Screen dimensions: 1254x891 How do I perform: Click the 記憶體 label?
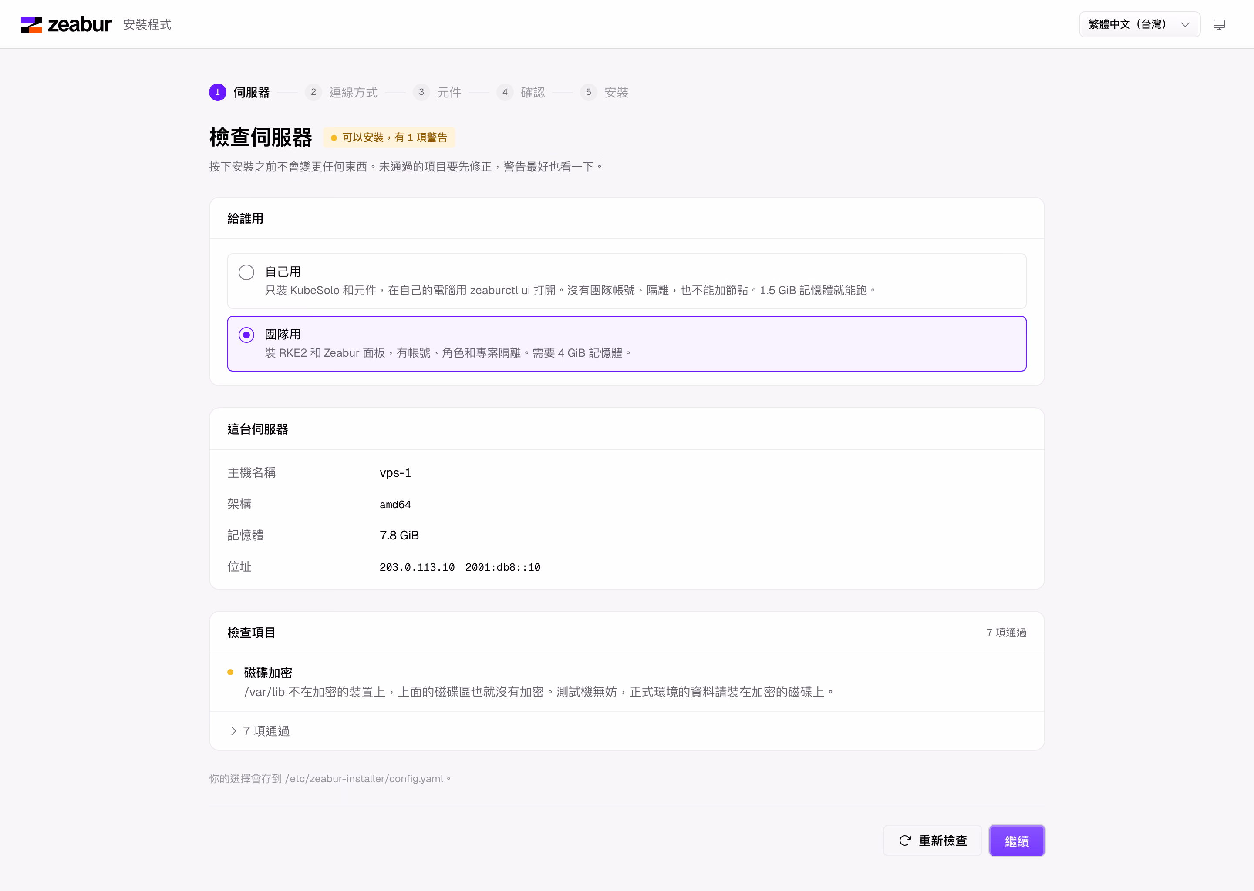coord(246,536)
